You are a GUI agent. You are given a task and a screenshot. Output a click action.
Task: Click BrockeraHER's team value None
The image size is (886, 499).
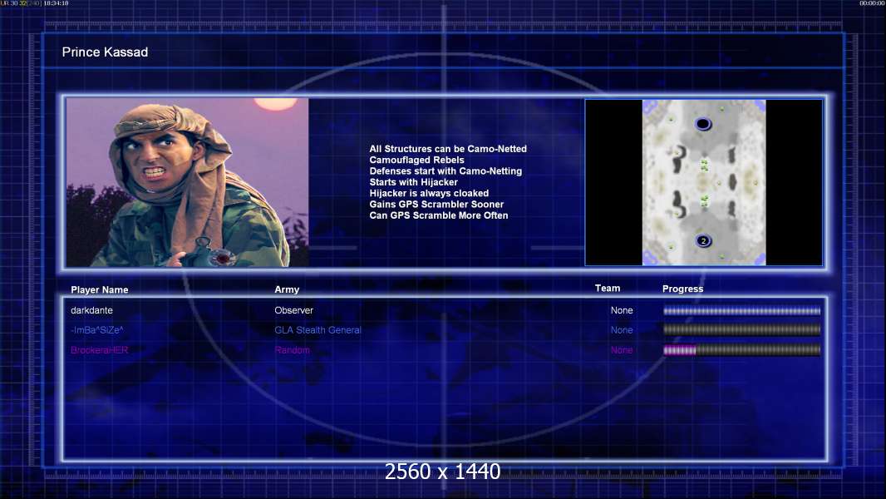click(622, 350)
